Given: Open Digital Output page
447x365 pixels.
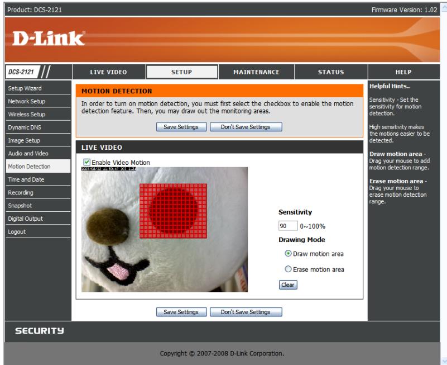Looking at the screenshot, I should click(x=38, y=219).
